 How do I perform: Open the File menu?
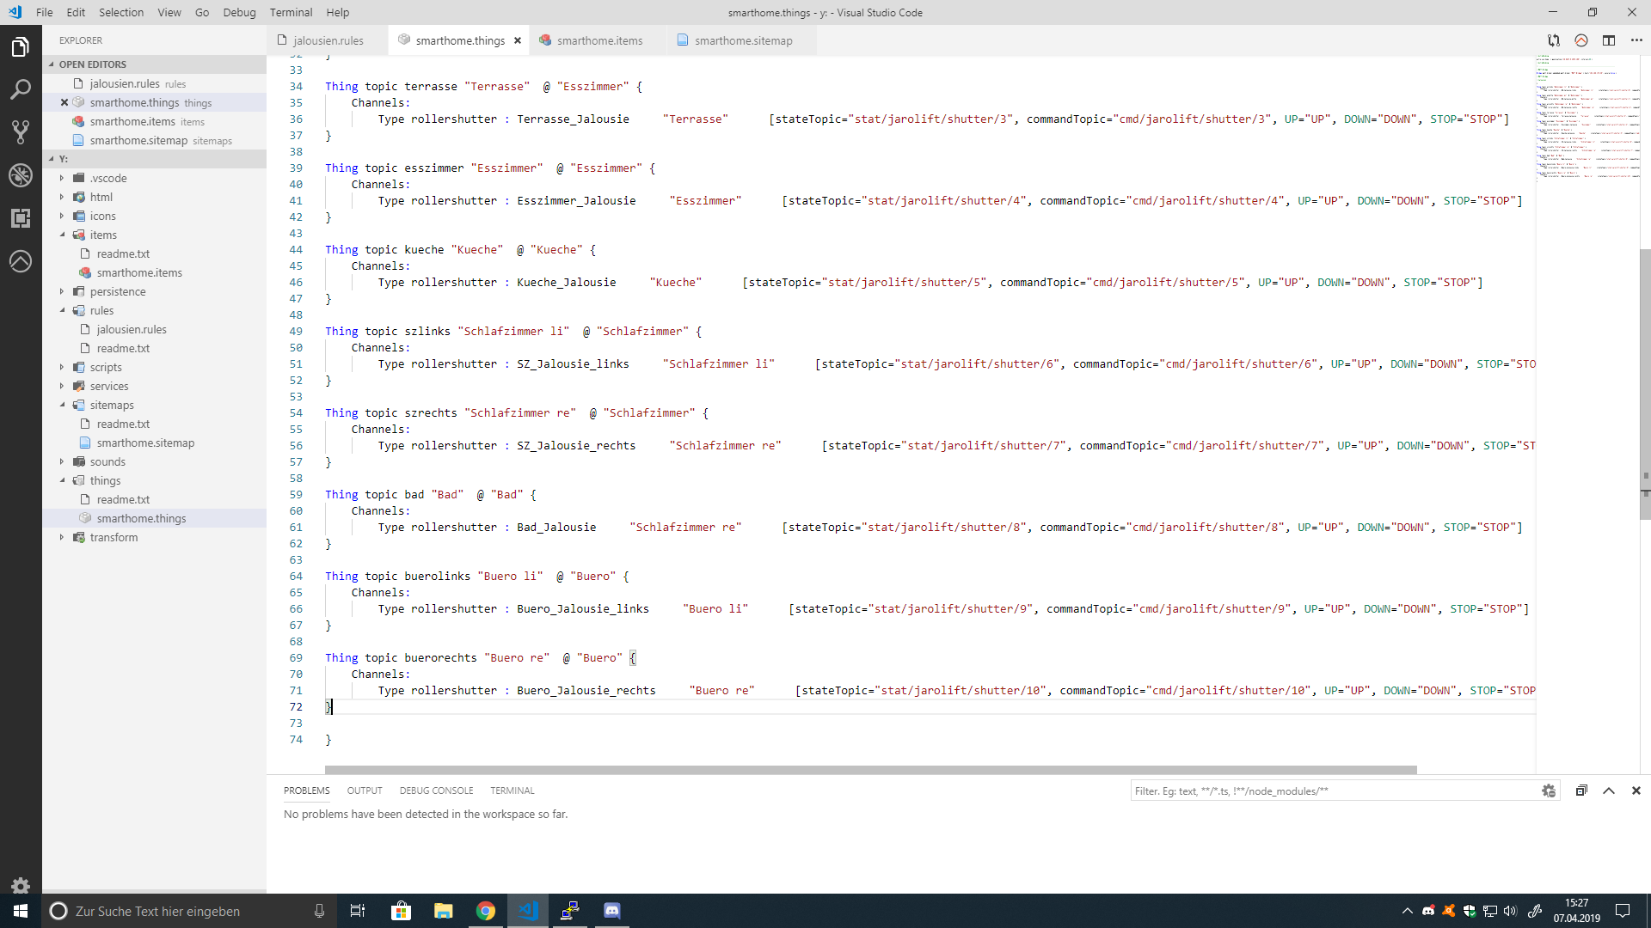(45, 12)
